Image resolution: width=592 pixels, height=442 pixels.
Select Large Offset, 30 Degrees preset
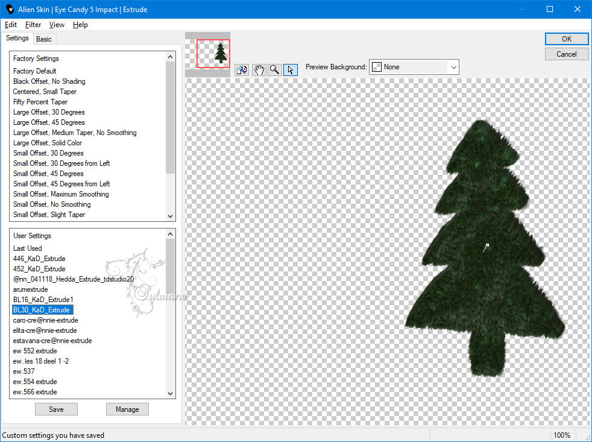[x=49, y=112]
